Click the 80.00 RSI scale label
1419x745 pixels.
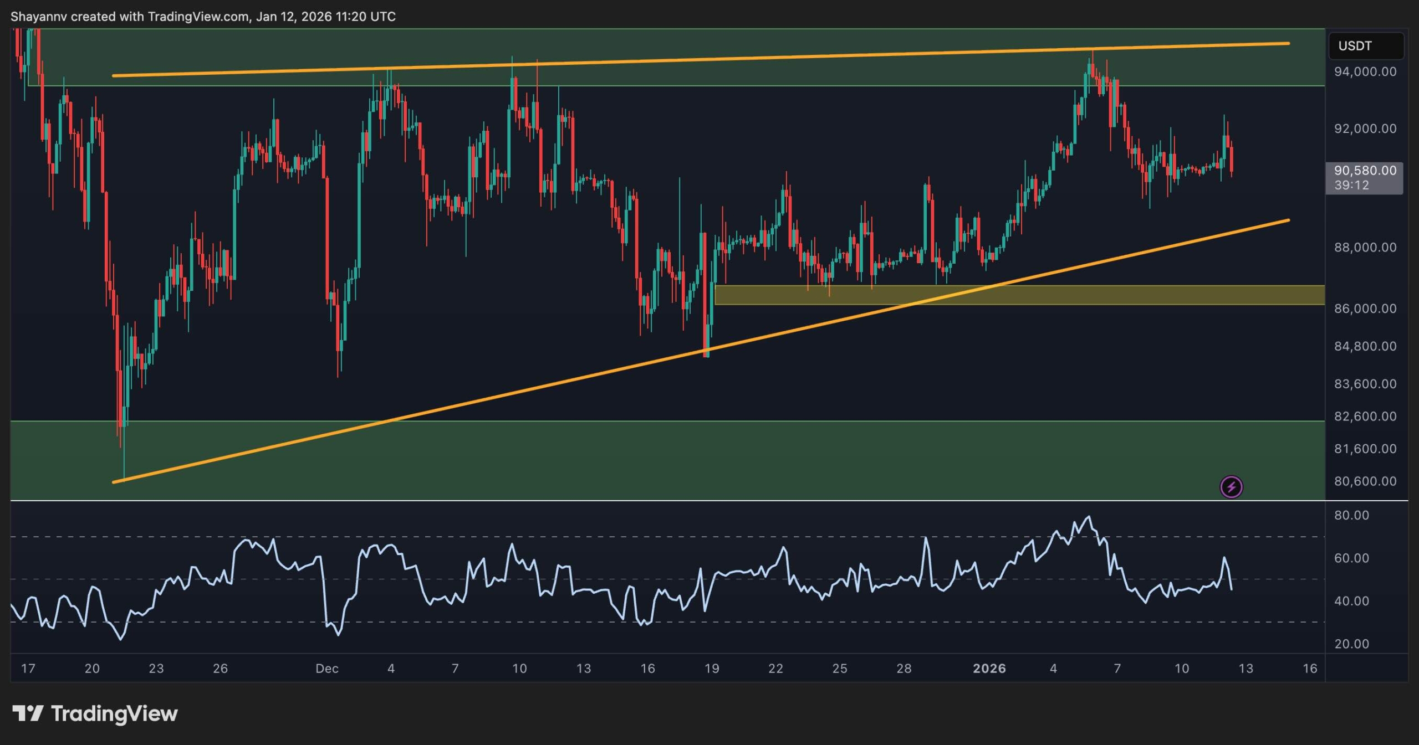(1351, 515)
